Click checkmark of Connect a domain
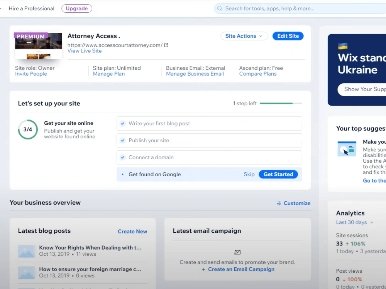 (x=123, y=157)
